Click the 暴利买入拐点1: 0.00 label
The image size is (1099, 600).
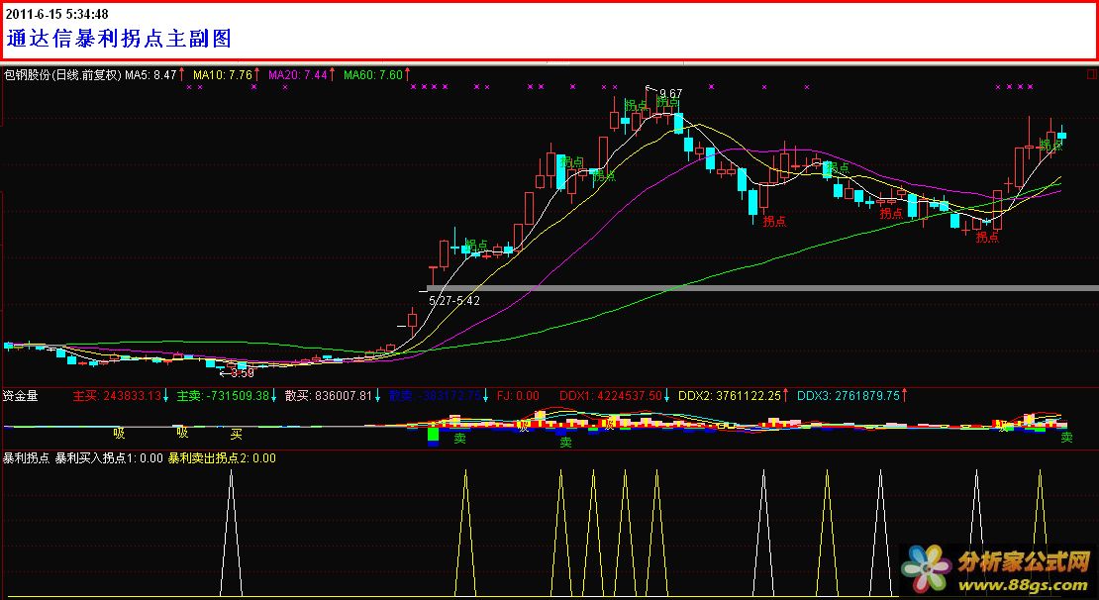click(109, 458)
